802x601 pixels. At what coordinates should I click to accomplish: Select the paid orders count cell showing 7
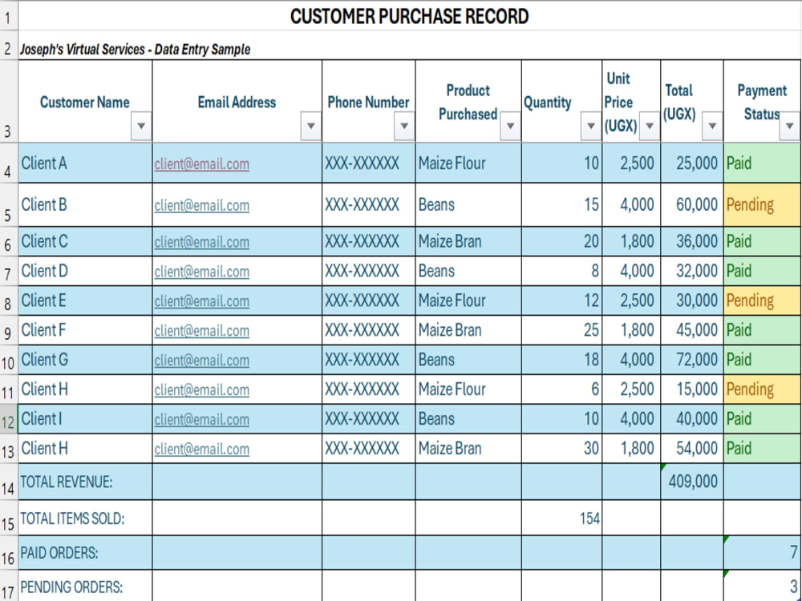763,552
